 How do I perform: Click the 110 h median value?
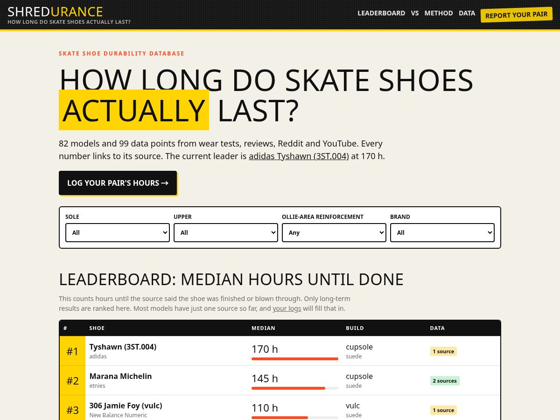tap(265, 408)
